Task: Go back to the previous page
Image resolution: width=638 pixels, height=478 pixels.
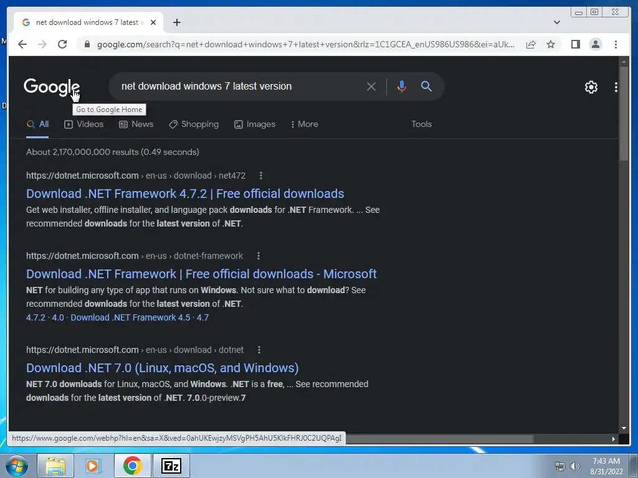Action: (22, 44)
